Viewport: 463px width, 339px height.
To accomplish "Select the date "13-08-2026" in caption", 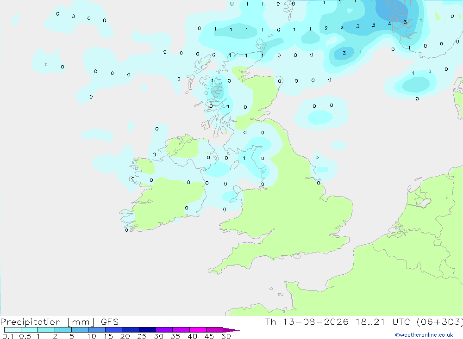I will [x=315, y=321].
